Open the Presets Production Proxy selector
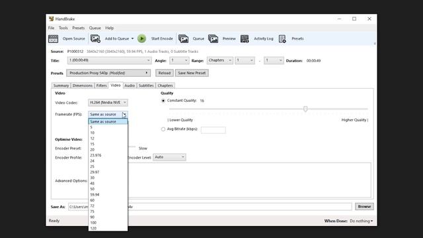Screen dimensions: 423x238 108,73
